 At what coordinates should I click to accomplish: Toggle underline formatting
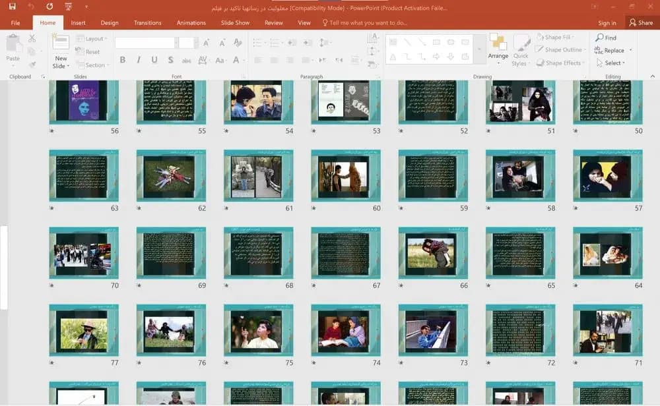154,60
